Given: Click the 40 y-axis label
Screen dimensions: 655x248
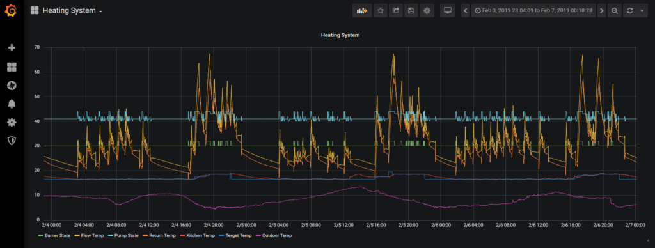Looking at the screenshot, I should [x=36, y=121].
